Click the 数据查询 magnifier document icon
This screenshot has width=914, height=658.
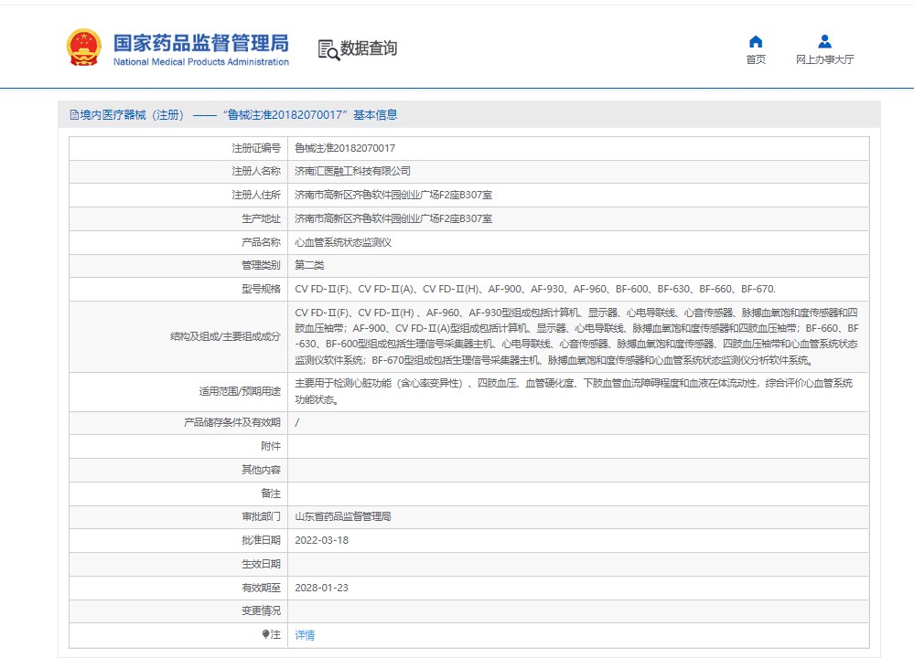(328, 49)
